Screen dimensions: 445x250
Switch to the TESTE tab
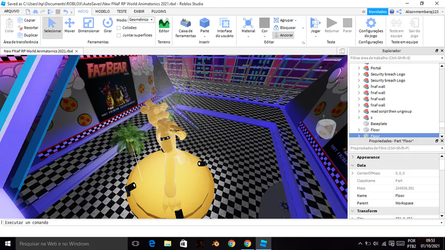pos(122,11)
